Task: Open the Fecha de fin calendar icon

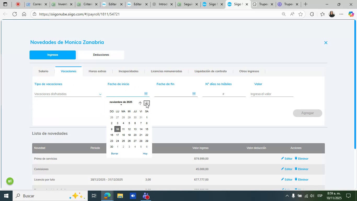Action: pyautogui.click(x=194, y=94)
